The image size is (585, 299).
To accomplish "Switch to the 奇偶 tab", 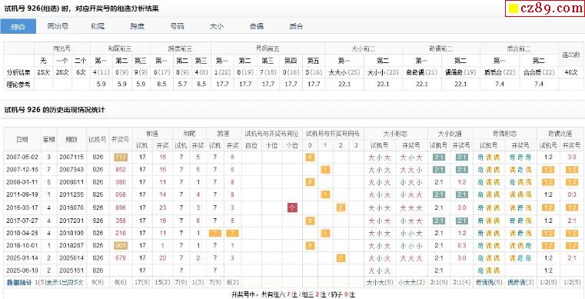I will point(256,26).
